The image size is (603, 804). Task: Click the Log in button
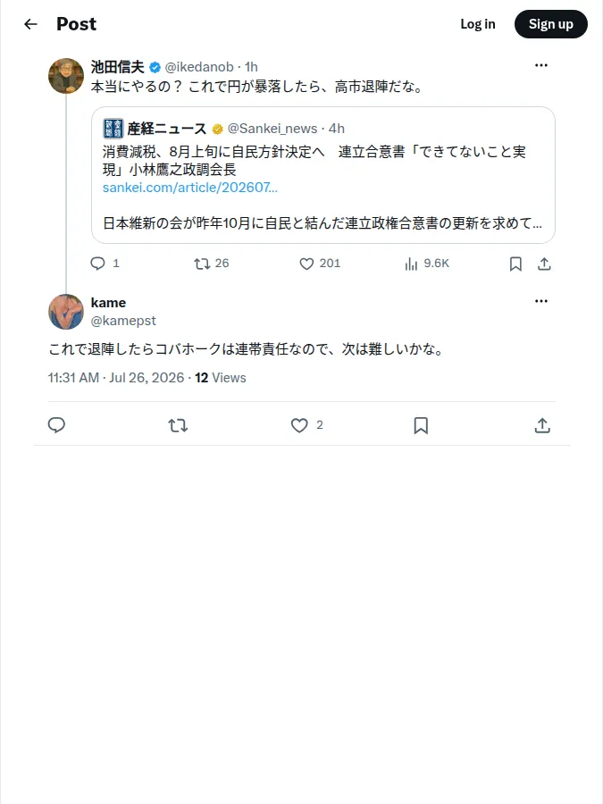(477, 24)
